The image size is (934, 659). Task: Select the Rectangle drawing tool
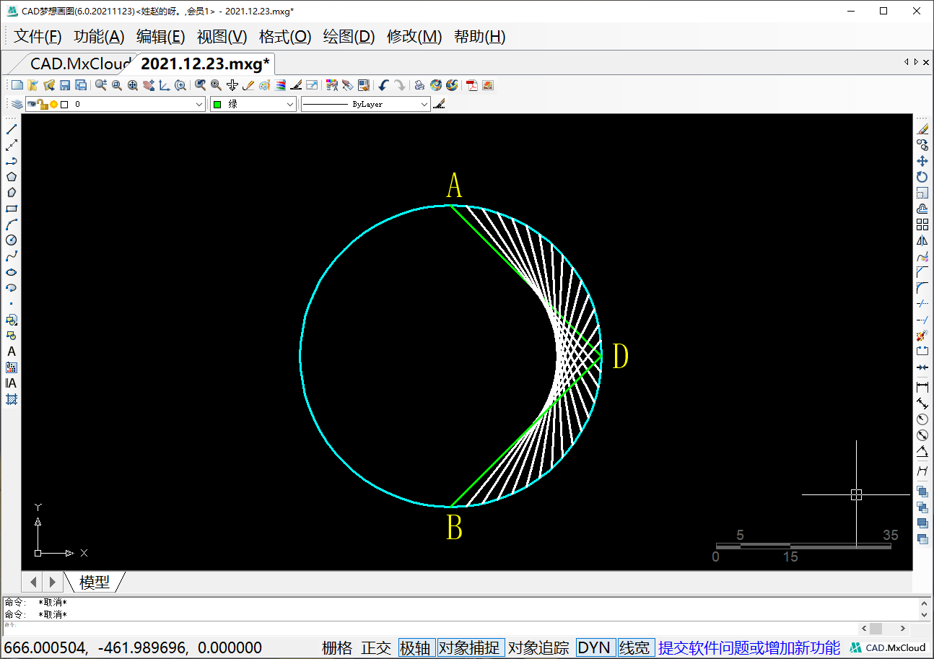(12, 209)
